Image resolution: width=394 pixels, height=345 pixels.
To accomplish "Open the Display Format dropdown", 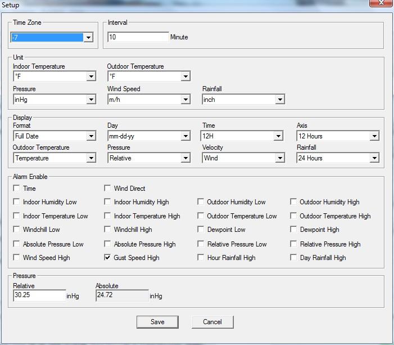I will click(x=91, y=136).
